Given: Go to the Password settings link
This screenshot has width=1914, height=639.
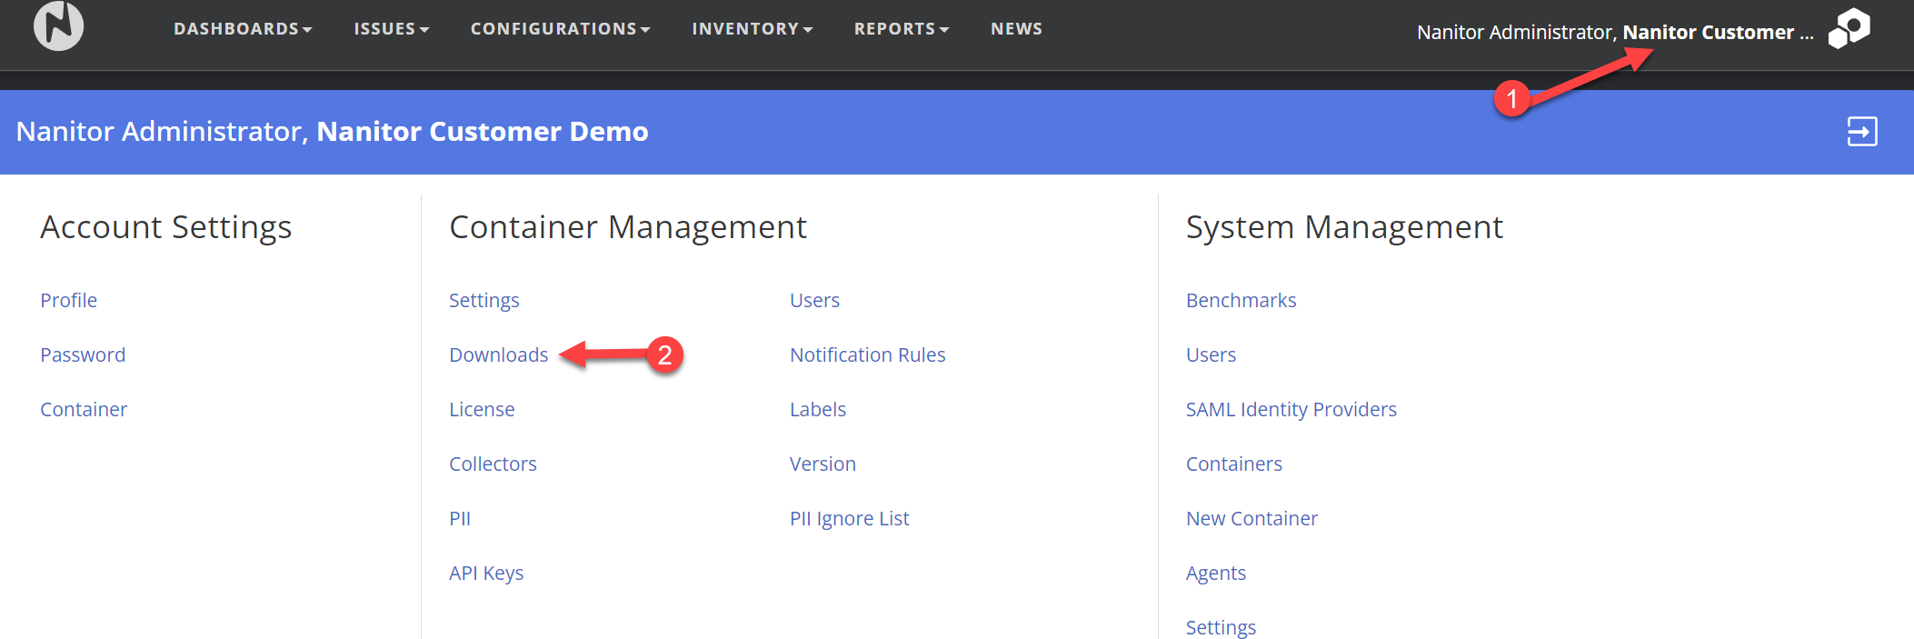Looking at the screenshot, I should coord(83,355).
